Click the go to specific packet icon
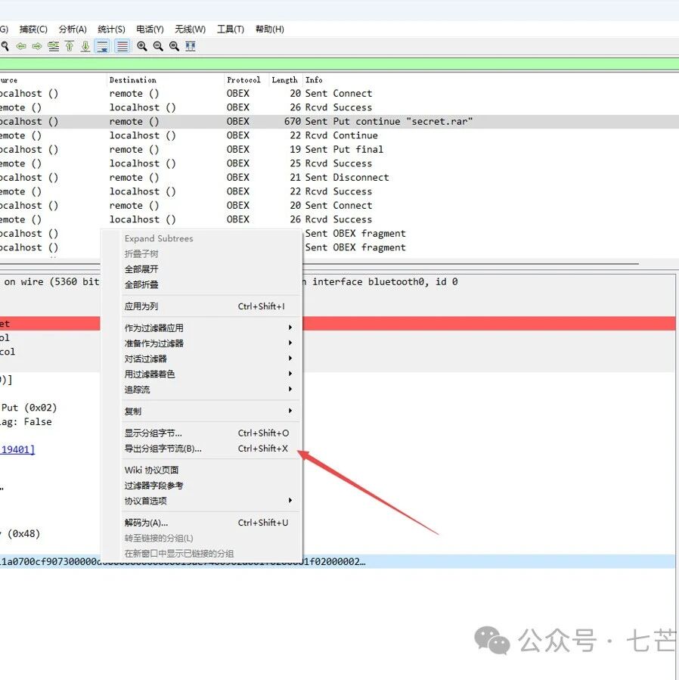 pos(54,46)
